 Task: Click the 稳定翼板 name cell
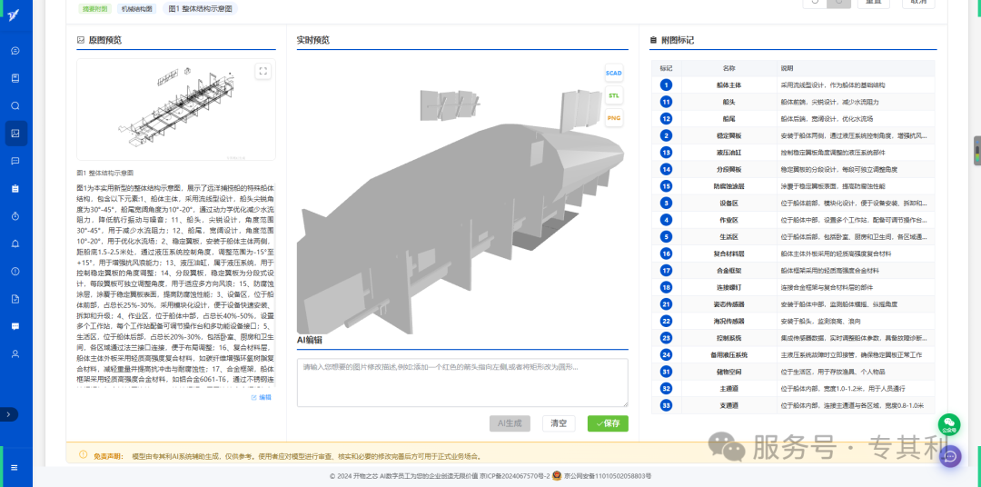coord(728,135)
